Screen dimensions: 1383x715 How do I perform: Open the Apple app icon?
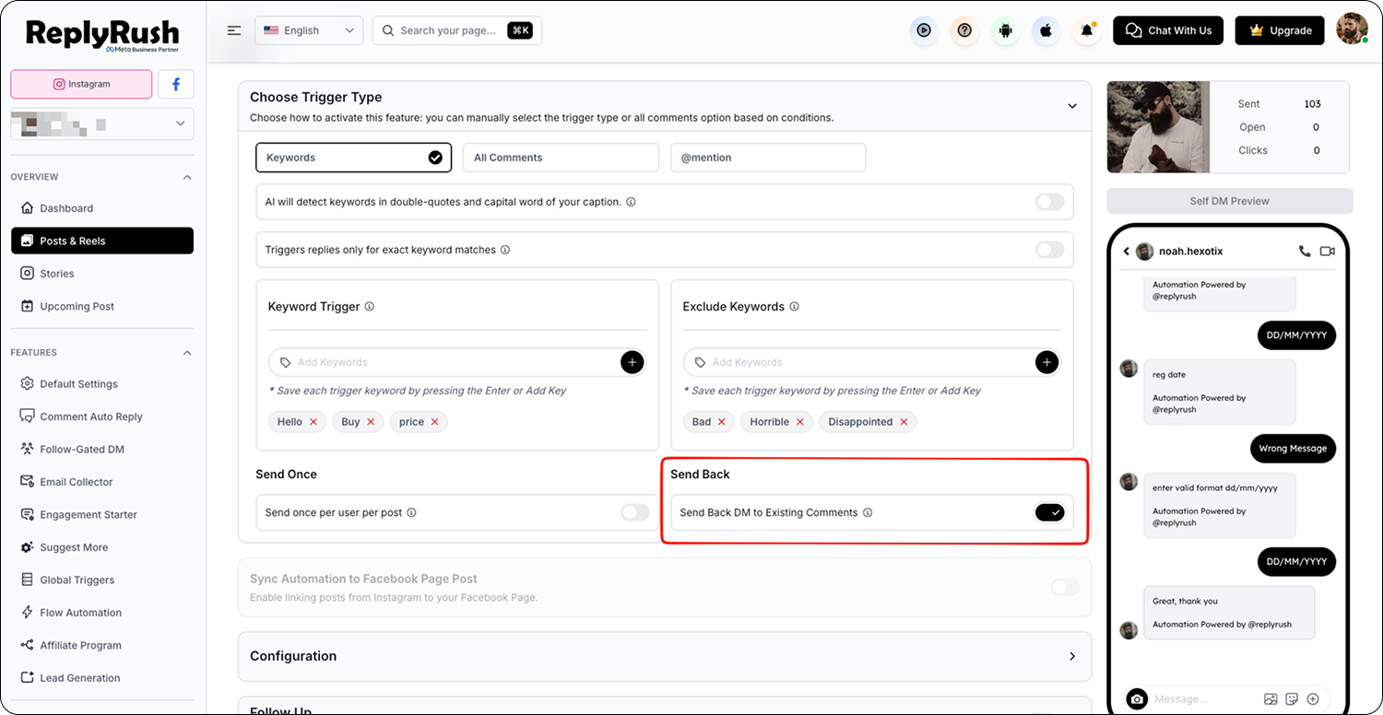tap(1046, 30)
